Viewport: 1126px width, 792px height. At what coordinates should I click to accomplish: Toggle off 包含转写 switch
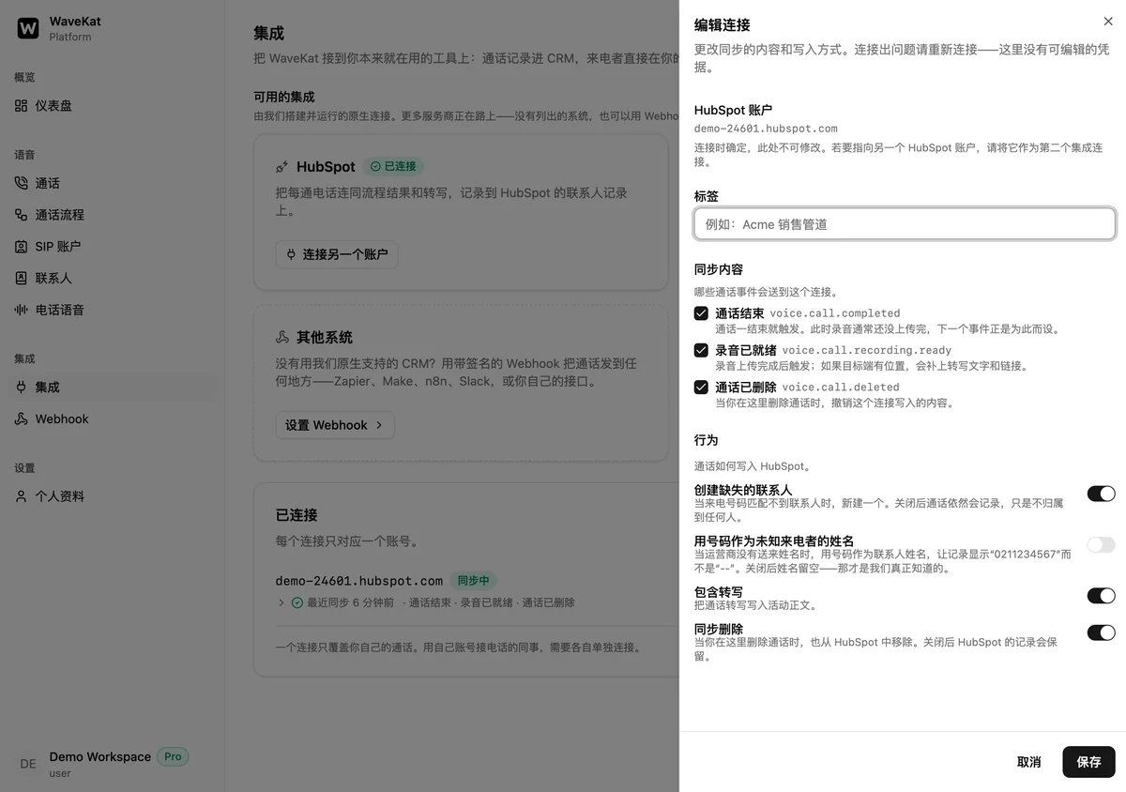(1102, 596)
